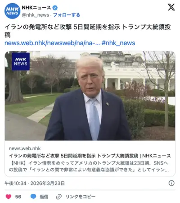Click the blue verified badge
The height and width of the screenshot is (203, 180).
click(x=55, y=8)
